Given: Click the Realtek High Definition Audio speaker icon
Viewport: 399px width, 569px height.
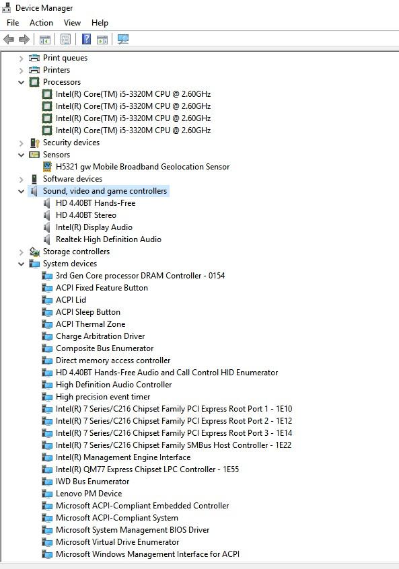Looking at the screenshot, I should tap(47, 239).
